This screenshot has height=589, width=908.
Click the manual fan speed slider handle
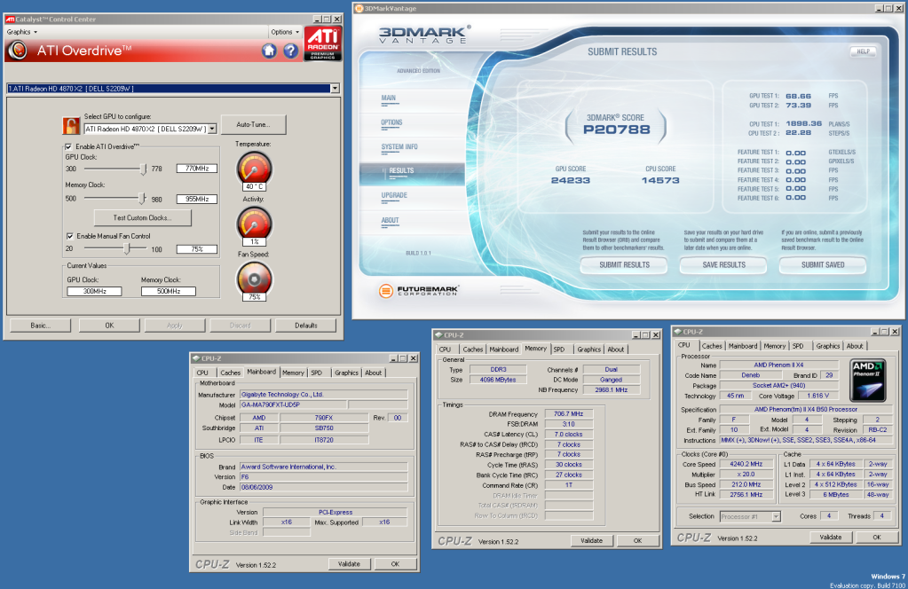[x=128, y=248]
